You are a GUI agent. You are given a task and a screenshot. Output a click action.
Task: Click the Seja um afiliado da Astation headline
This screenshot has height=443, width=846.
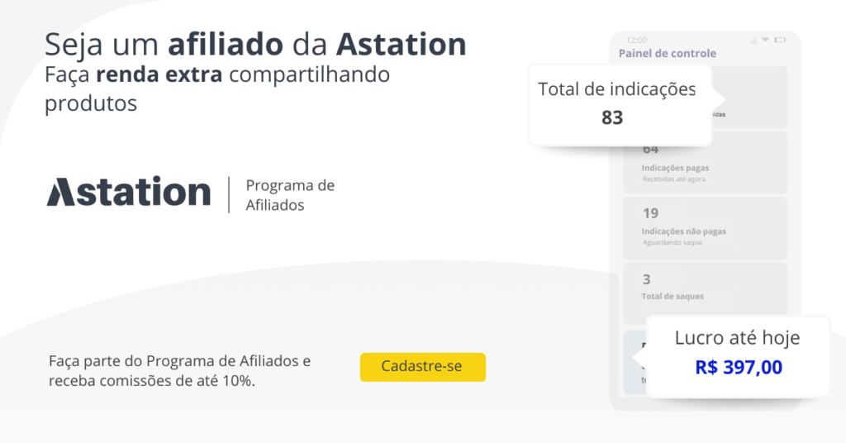click(255, 45)
